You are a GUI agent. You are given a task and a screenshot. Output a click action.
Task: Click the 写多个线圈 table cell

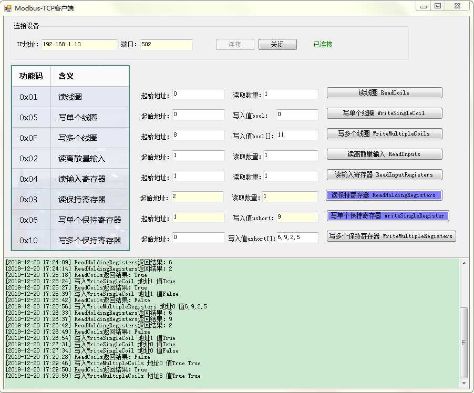90,138
